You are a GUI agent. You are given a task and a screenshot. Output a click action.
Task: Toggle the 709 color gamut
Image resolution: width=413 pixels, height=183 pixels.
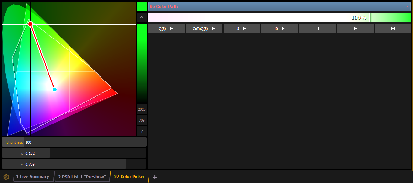coord(142,120)
